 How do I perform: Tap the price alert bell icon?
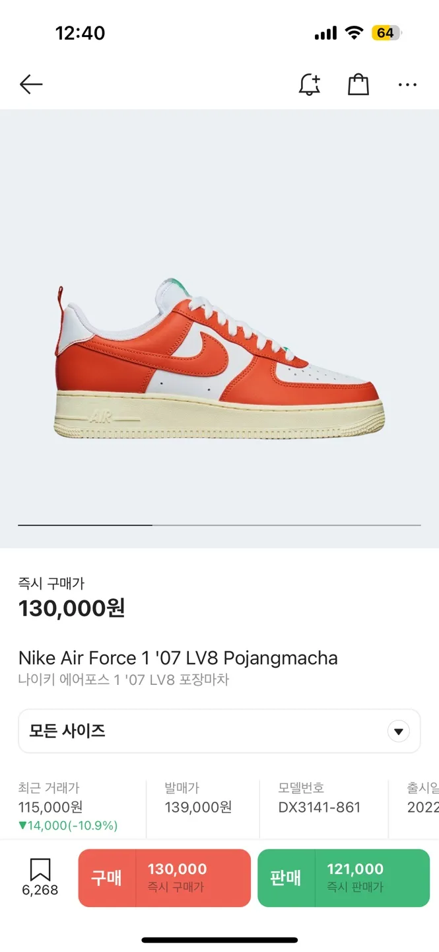pos(309,85)
